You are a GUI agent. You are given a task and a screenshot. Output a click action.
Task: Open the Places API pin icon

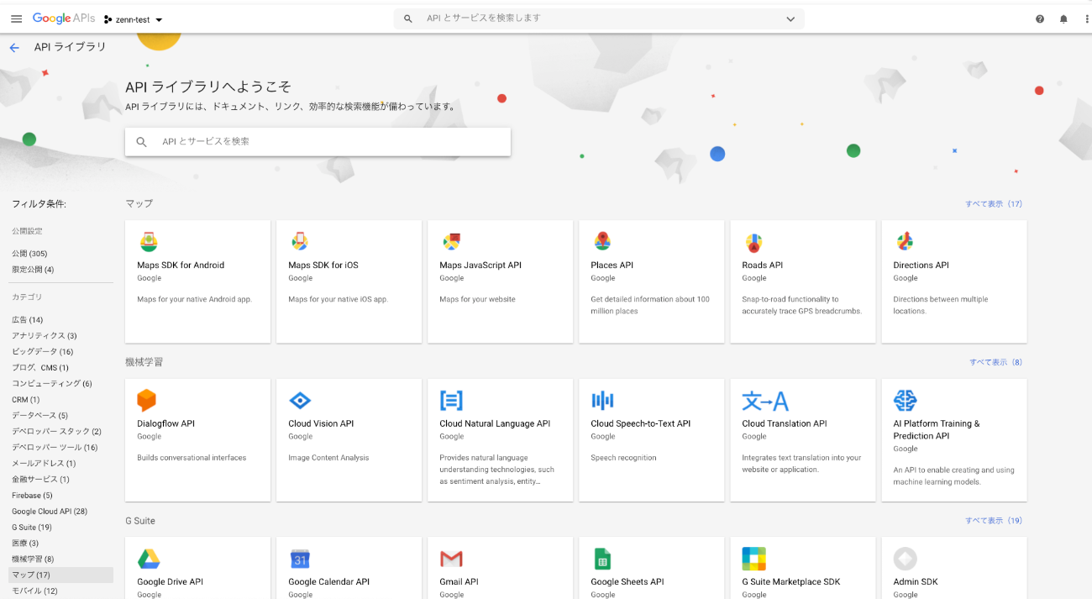[602, 242]
